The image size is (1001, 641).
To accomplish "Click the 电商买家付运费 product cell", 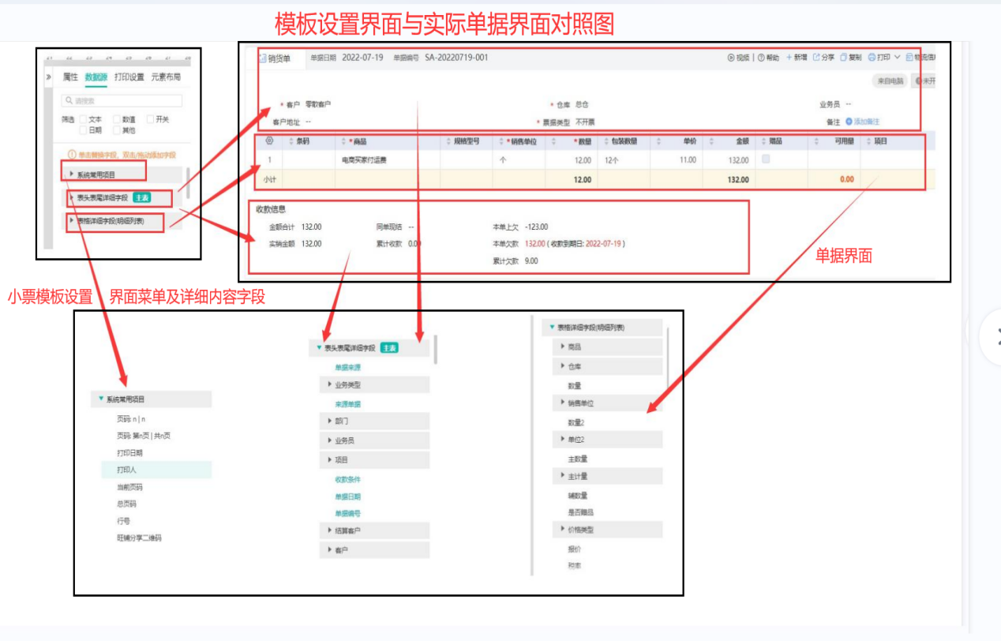I will [365, 160].
